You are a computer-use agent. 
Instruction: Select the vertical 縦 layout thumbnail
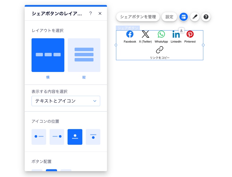pyautogui.click(x=84, y=55)
